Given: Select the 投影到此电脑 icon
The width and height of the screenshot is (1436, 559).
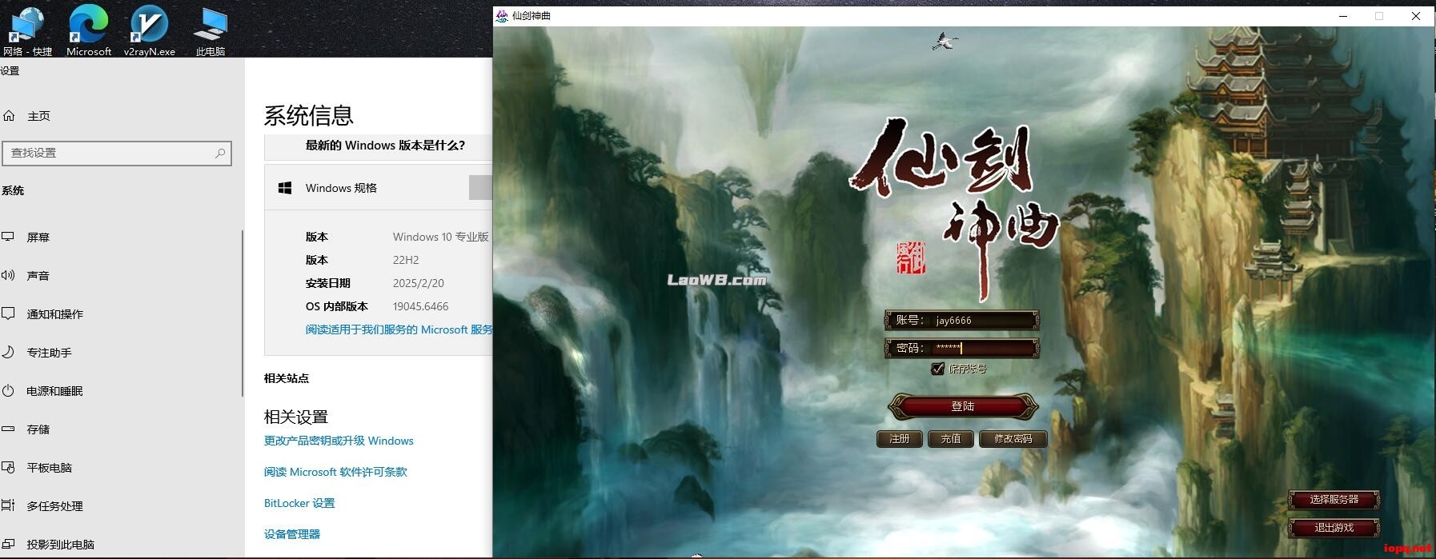Looking at the screenshot, I should click(x=9, y=544).
